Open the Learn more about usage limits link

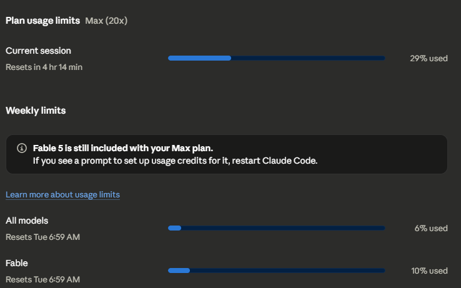62,195
